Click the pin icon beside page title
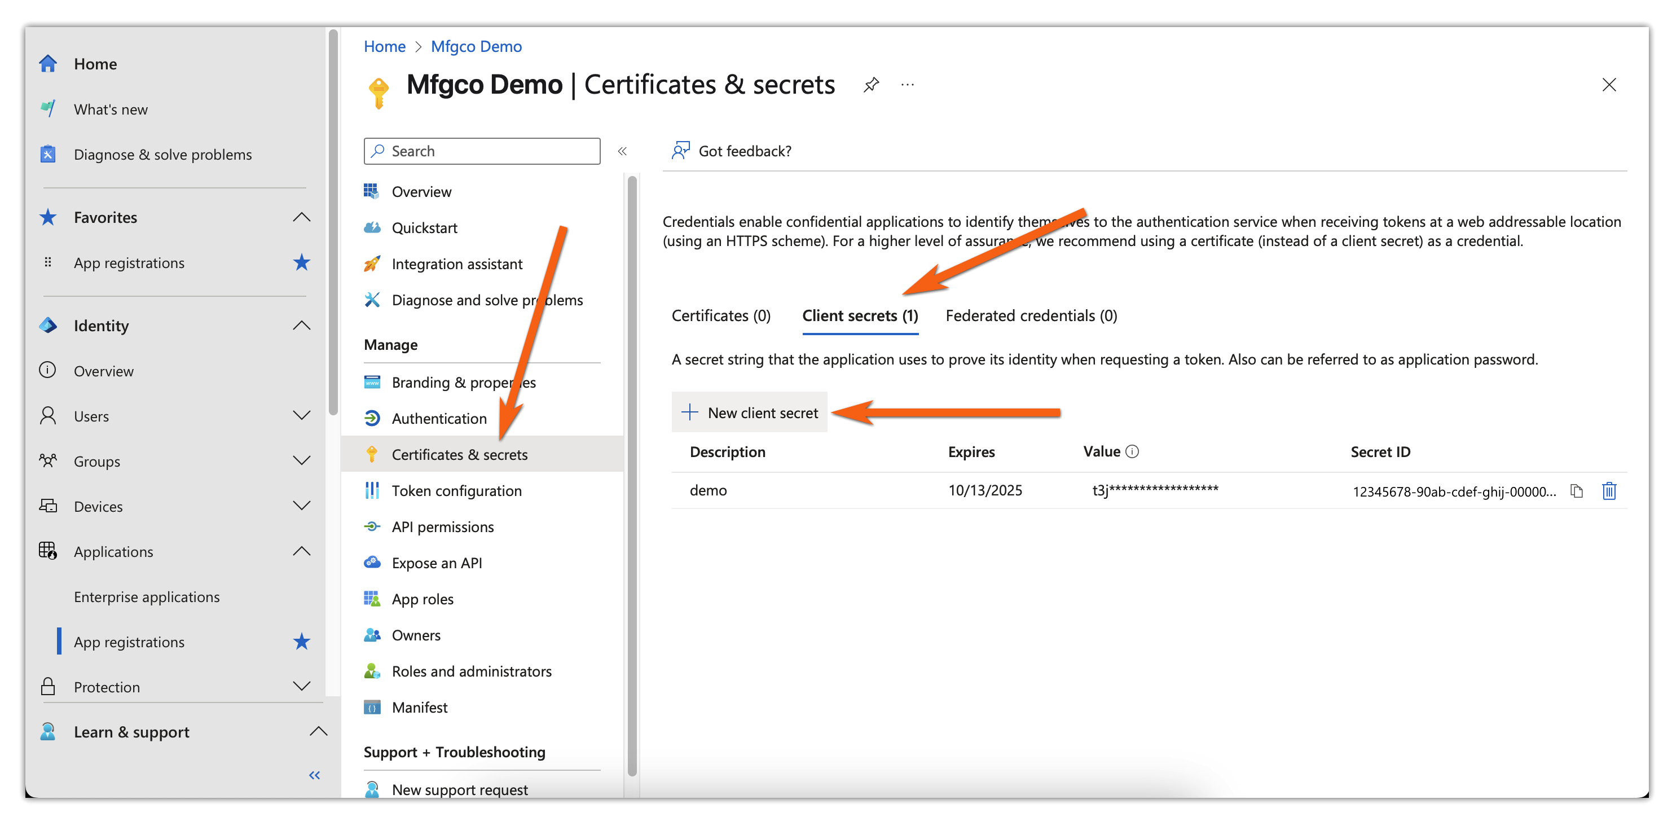 click(x=871, y=85)
